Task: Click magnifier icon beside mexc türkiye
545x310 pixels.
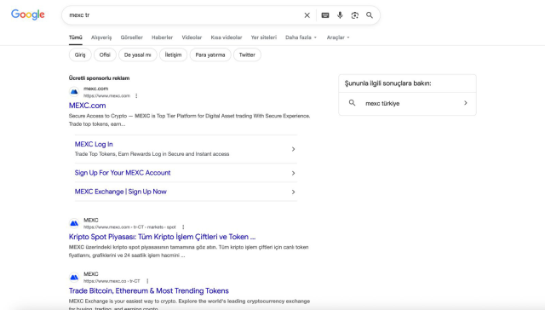Action: click(352, 103)
